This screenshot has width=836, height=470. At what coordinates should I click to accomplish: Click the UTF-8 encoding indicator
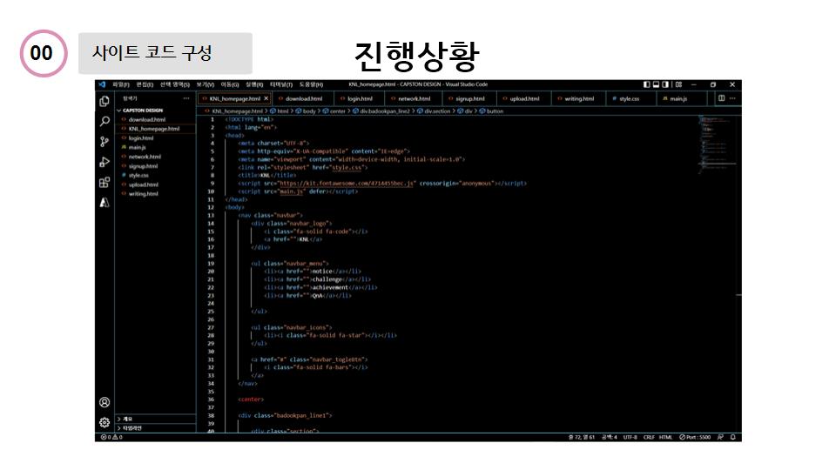tap(630, 437)
